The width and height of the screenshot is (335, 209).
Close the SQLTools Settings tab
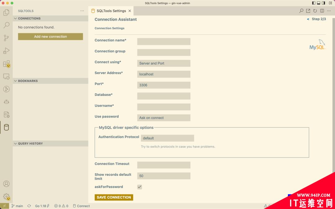pos(130,11)
